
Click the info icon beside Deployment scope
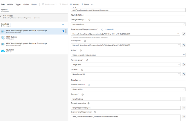click(x=89, y=20)
